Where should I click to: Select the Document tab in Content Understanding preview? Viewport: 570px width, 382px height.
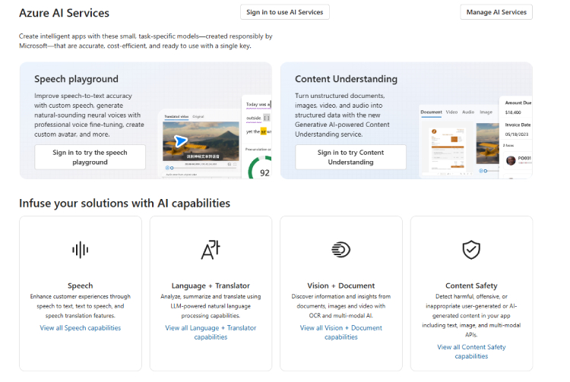point(431,112)
